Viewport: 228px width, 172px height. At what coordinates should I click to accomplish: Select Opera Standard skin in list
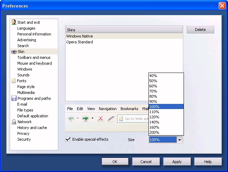(80, 42)
